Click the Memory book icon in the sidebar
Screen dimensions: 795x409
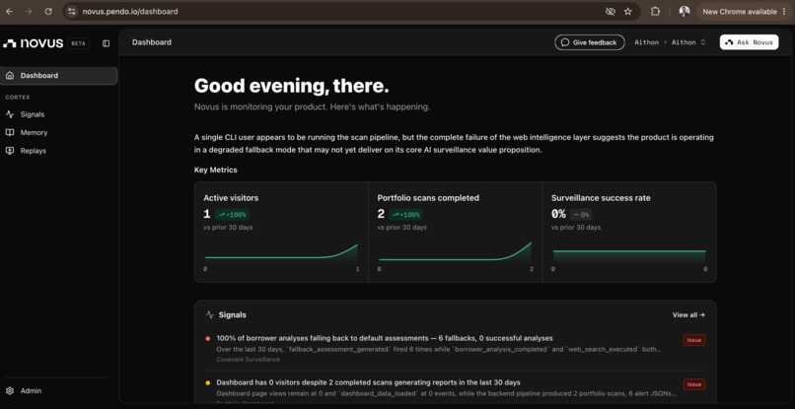(x=10, y=133)
